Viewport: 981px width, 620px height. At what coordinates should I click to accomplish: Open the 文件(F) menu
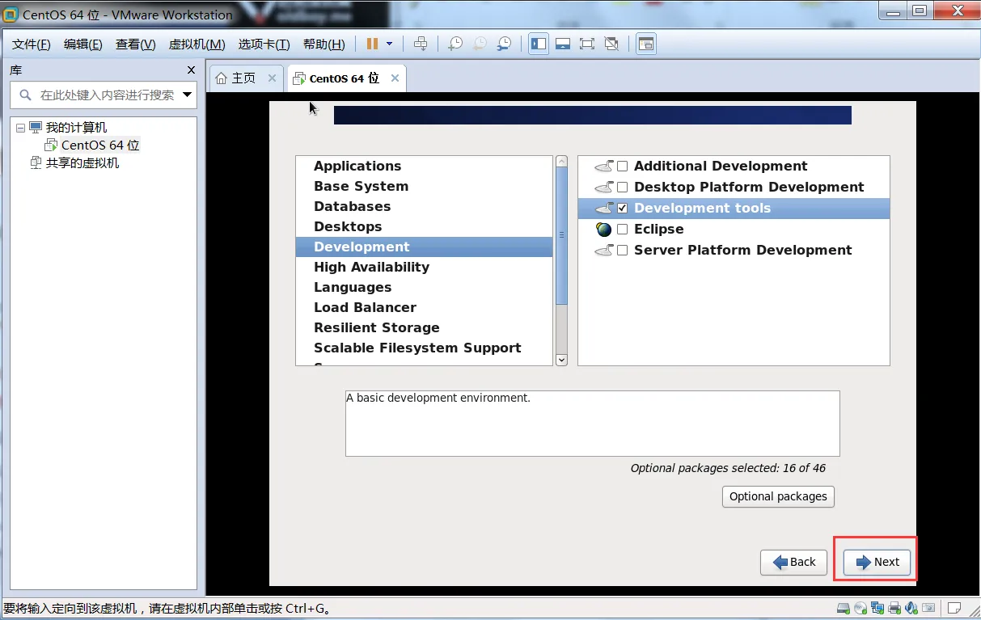(32, 44)
